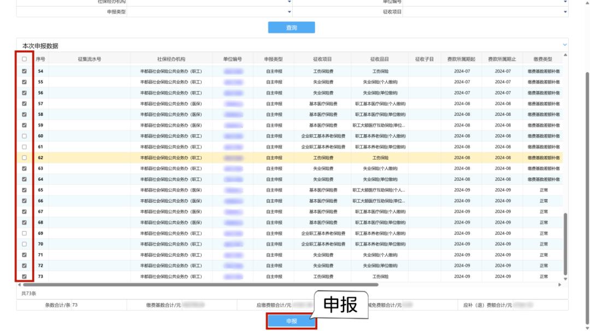The width and height of the screenshot is (590, 331).
Task: Uncheck the checkbox for row 73
Action: [x=25, y=276]
